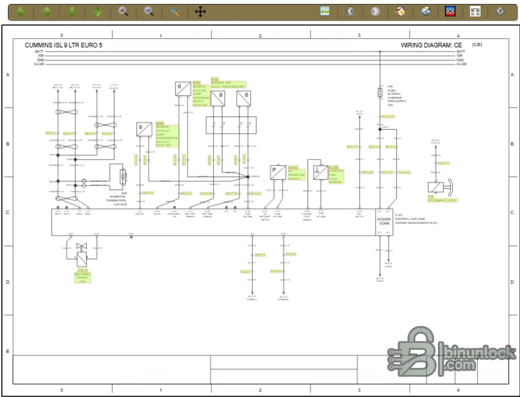The image size is (520, 397).
Task: Pan diagram down with green down arrow
Action: point(72,12)
